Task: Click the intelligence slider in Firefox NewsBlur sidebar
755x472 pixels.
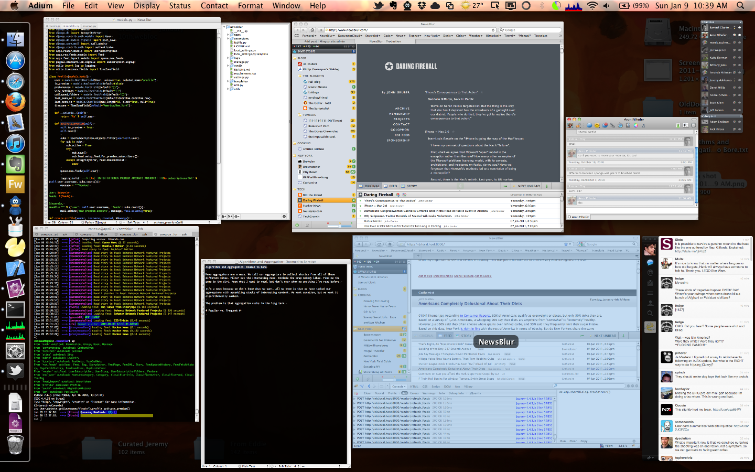Action: pos(394,380)
